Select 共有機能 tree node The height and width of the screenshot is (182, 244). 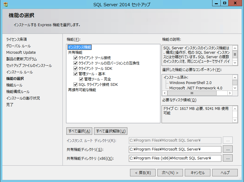[x=75, y=53]
